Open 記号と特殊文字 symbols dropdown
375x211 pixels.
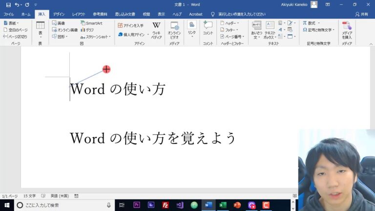point(318,30)
